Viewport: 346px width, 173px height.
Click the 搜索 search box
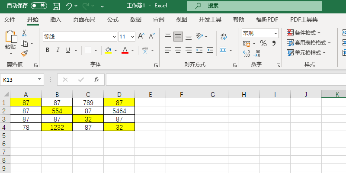254,6
